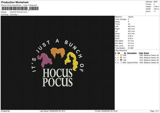
Task: Click the white HOCUS POCUS embroidered lettering
Action: 57,78
